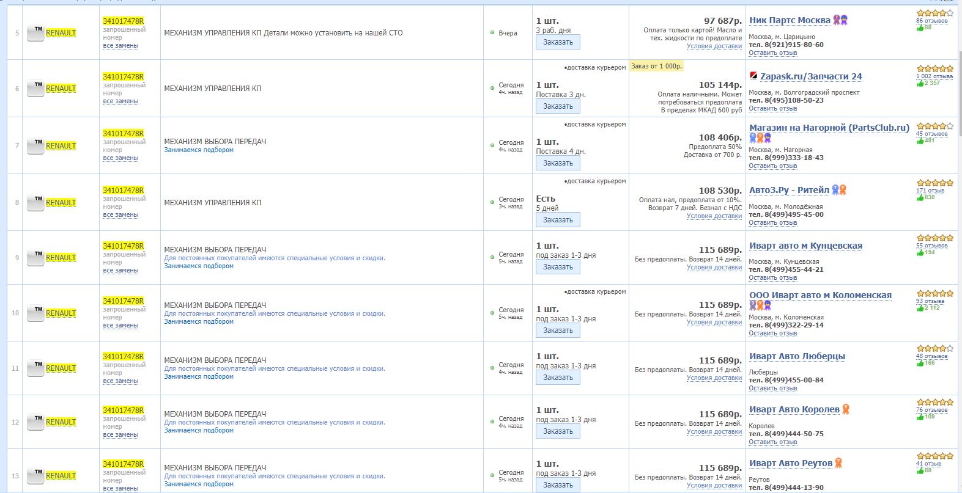
Task: Click thumbs-up icon next to 2 357
Action: click(920, 83)
